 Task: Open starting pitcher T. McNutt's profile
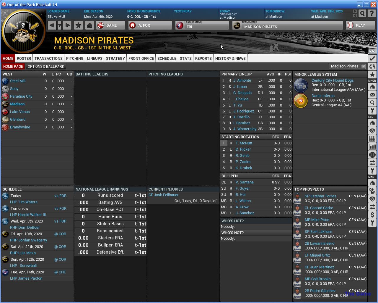[244, 143]
